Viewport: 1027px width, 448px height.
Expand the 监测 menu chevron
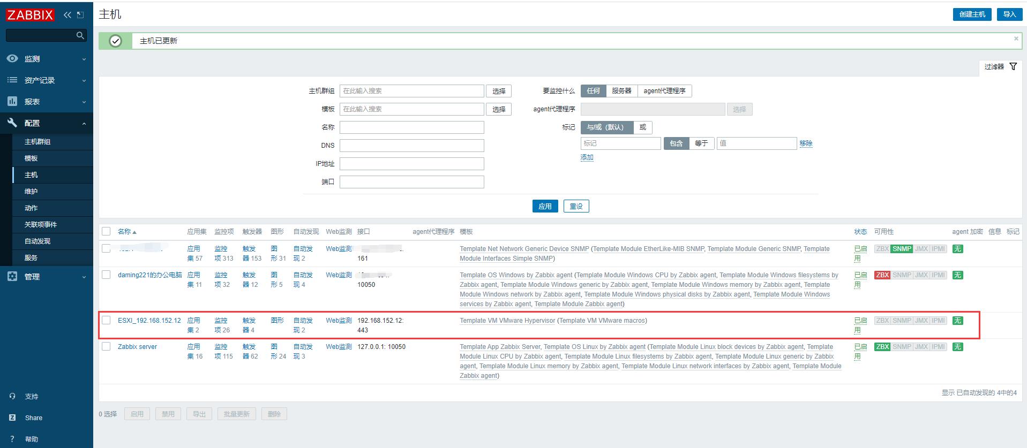[84, 59]
